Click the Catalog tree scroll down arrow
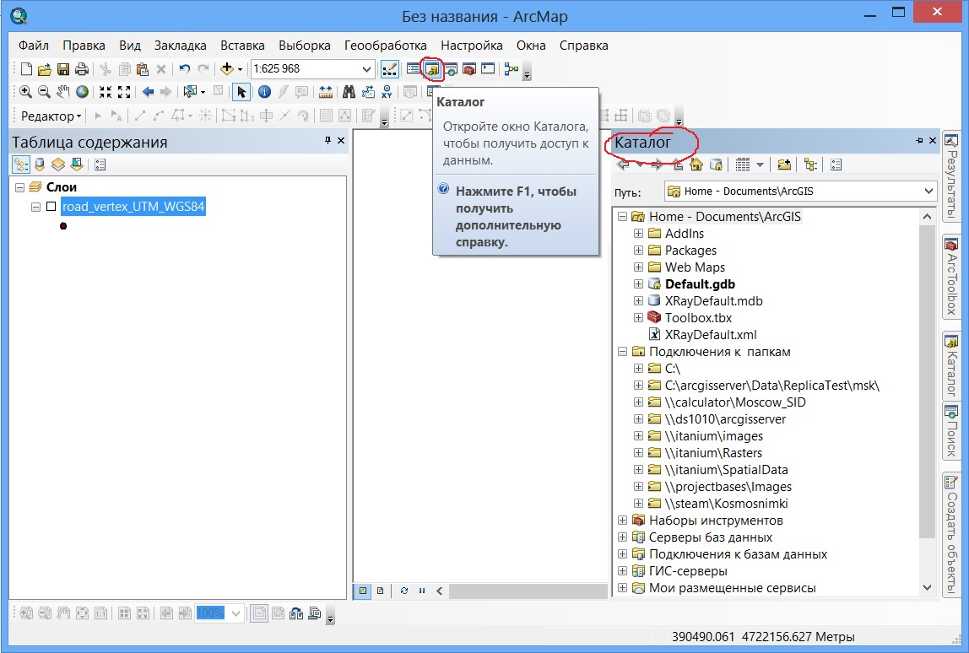Viewport: 969px width, 653px height. coord(927,587)
